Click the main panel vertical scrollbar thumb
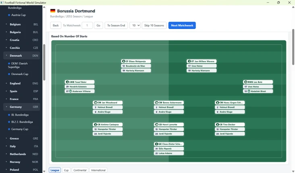This screenshot has width=295, height=173. pyautogui.click(x=293, y=47)
